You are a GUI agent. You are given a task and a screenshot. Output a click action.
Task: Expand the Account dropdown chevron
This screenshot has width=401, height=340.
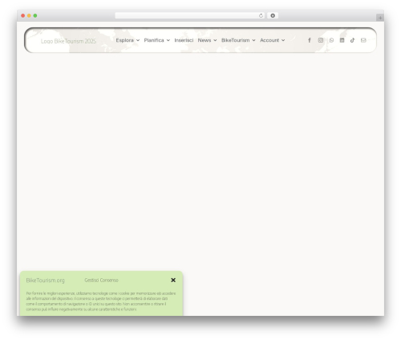tap(283, 40)
